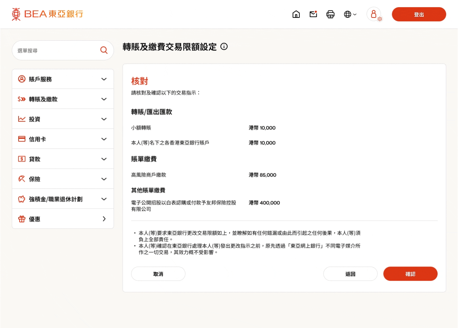Open the 投資 menu item
Screen dimensions: 458x328
click(35, 119)
